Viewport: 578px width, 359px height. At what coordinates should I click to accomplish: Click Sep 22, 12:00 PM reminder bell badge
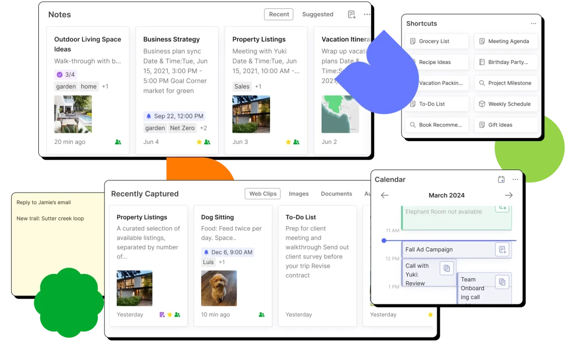pyautogui.click(x=174, y=116)
